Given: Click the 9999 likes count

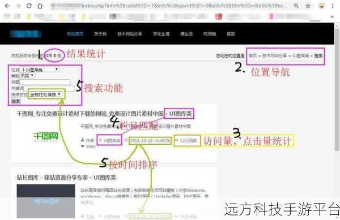Looking at the screenshot, I should tap(91, 146).
